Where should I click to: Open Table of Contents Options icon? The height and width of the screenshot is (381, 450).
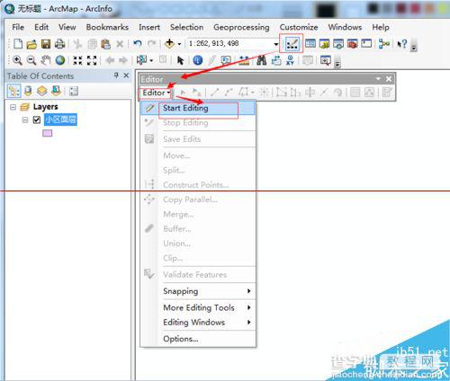[74, 91]
